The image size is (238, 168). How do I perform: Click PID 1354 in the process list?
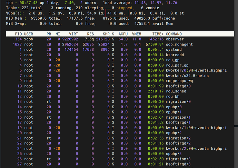pos(17,39)
